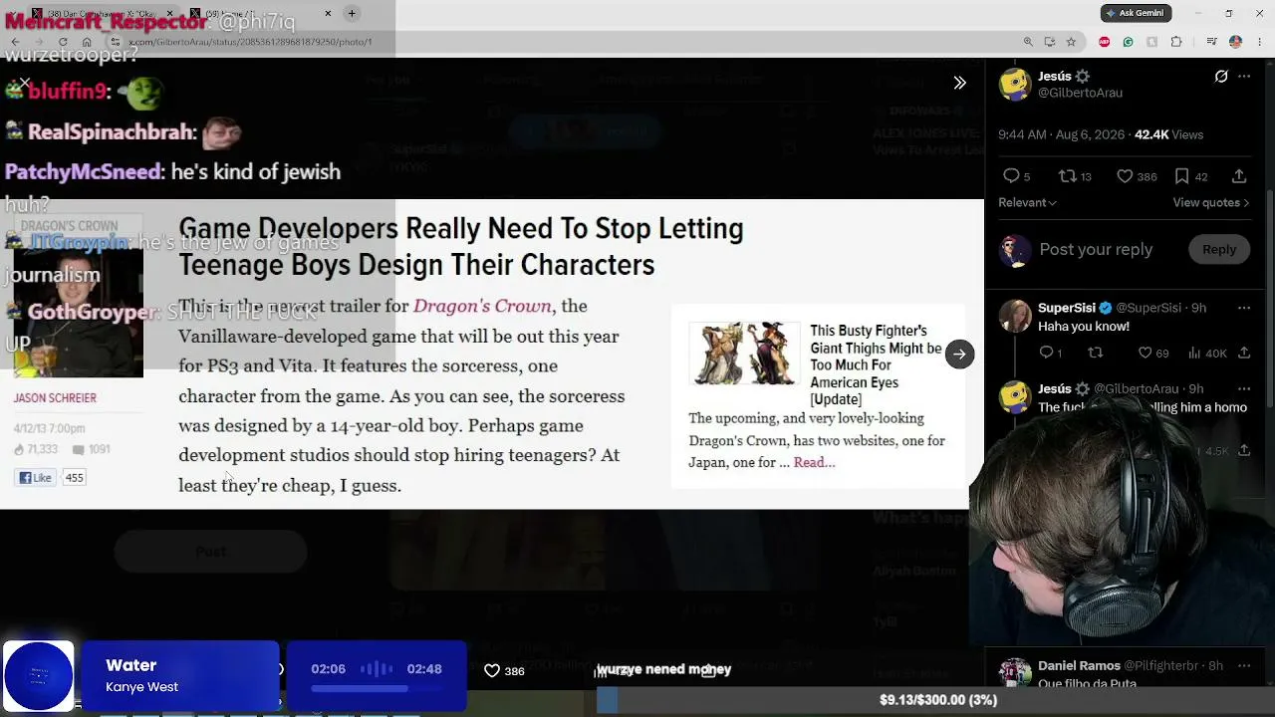Click the Facebook Like button
The width and height of the screenshot is (1275, 717).
pos(36,478)
